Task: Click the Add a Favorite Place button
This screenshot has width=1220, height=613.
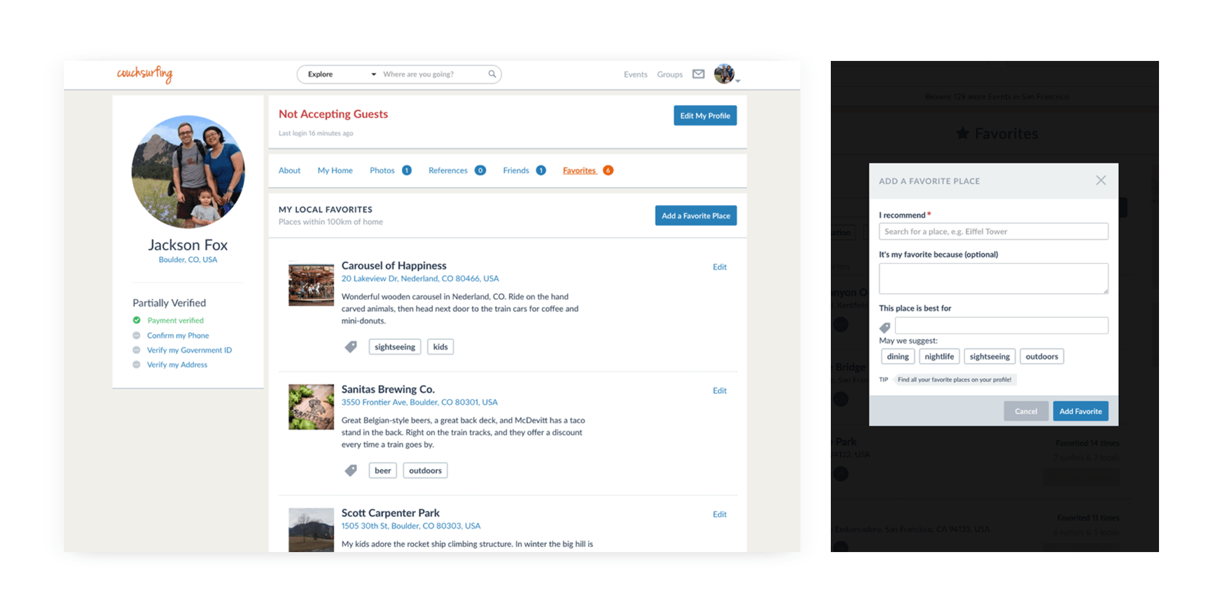Action: [695, 216]
